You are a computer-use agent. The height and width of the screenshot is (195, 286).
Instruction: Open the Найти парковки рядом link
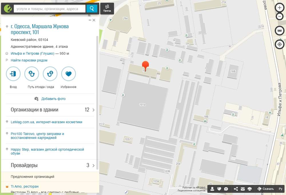[29, 60]
